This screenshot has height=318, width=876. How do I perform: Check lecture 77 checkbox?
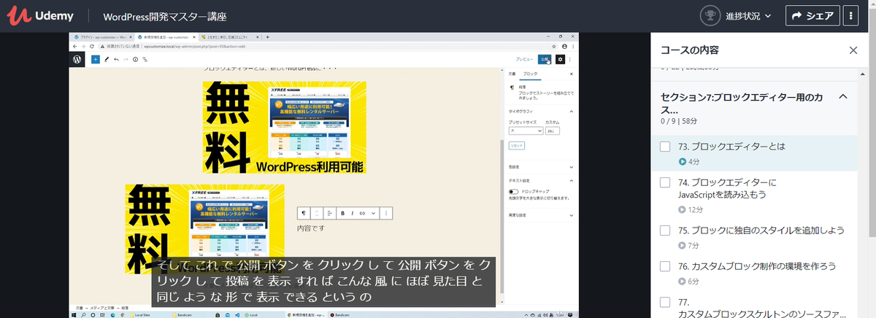665,302
